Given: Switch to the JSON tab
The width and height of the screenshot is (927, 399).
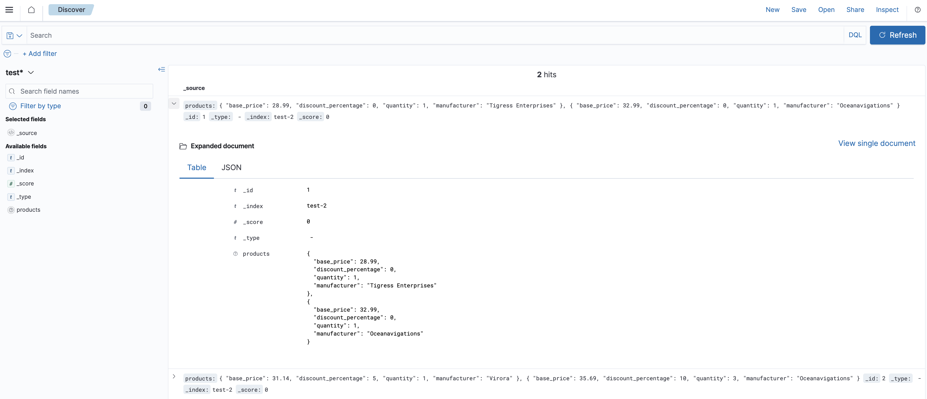Looking at the screenshot, I should click(x=231, y=168).
